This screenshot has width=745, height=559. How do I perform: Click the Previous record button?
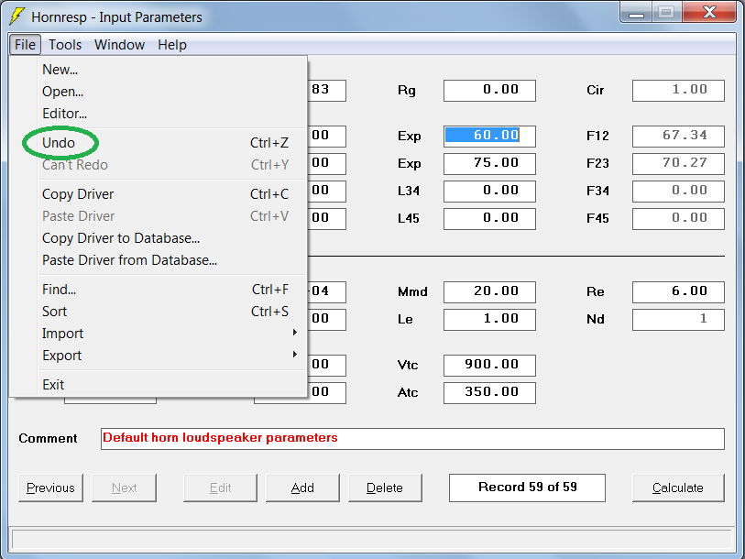50,488
